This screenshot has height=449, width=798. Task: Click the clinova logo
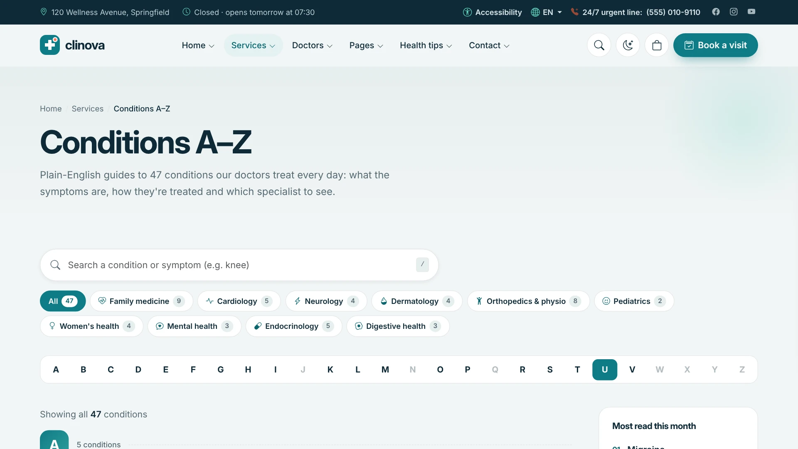(72, 45)
